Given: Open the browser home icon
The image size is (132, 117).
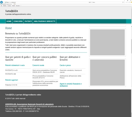Looking at the screenshot, I should [x=126, y=2].
